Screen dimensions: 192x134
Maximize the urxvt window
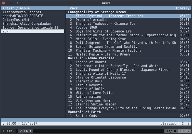17,3
